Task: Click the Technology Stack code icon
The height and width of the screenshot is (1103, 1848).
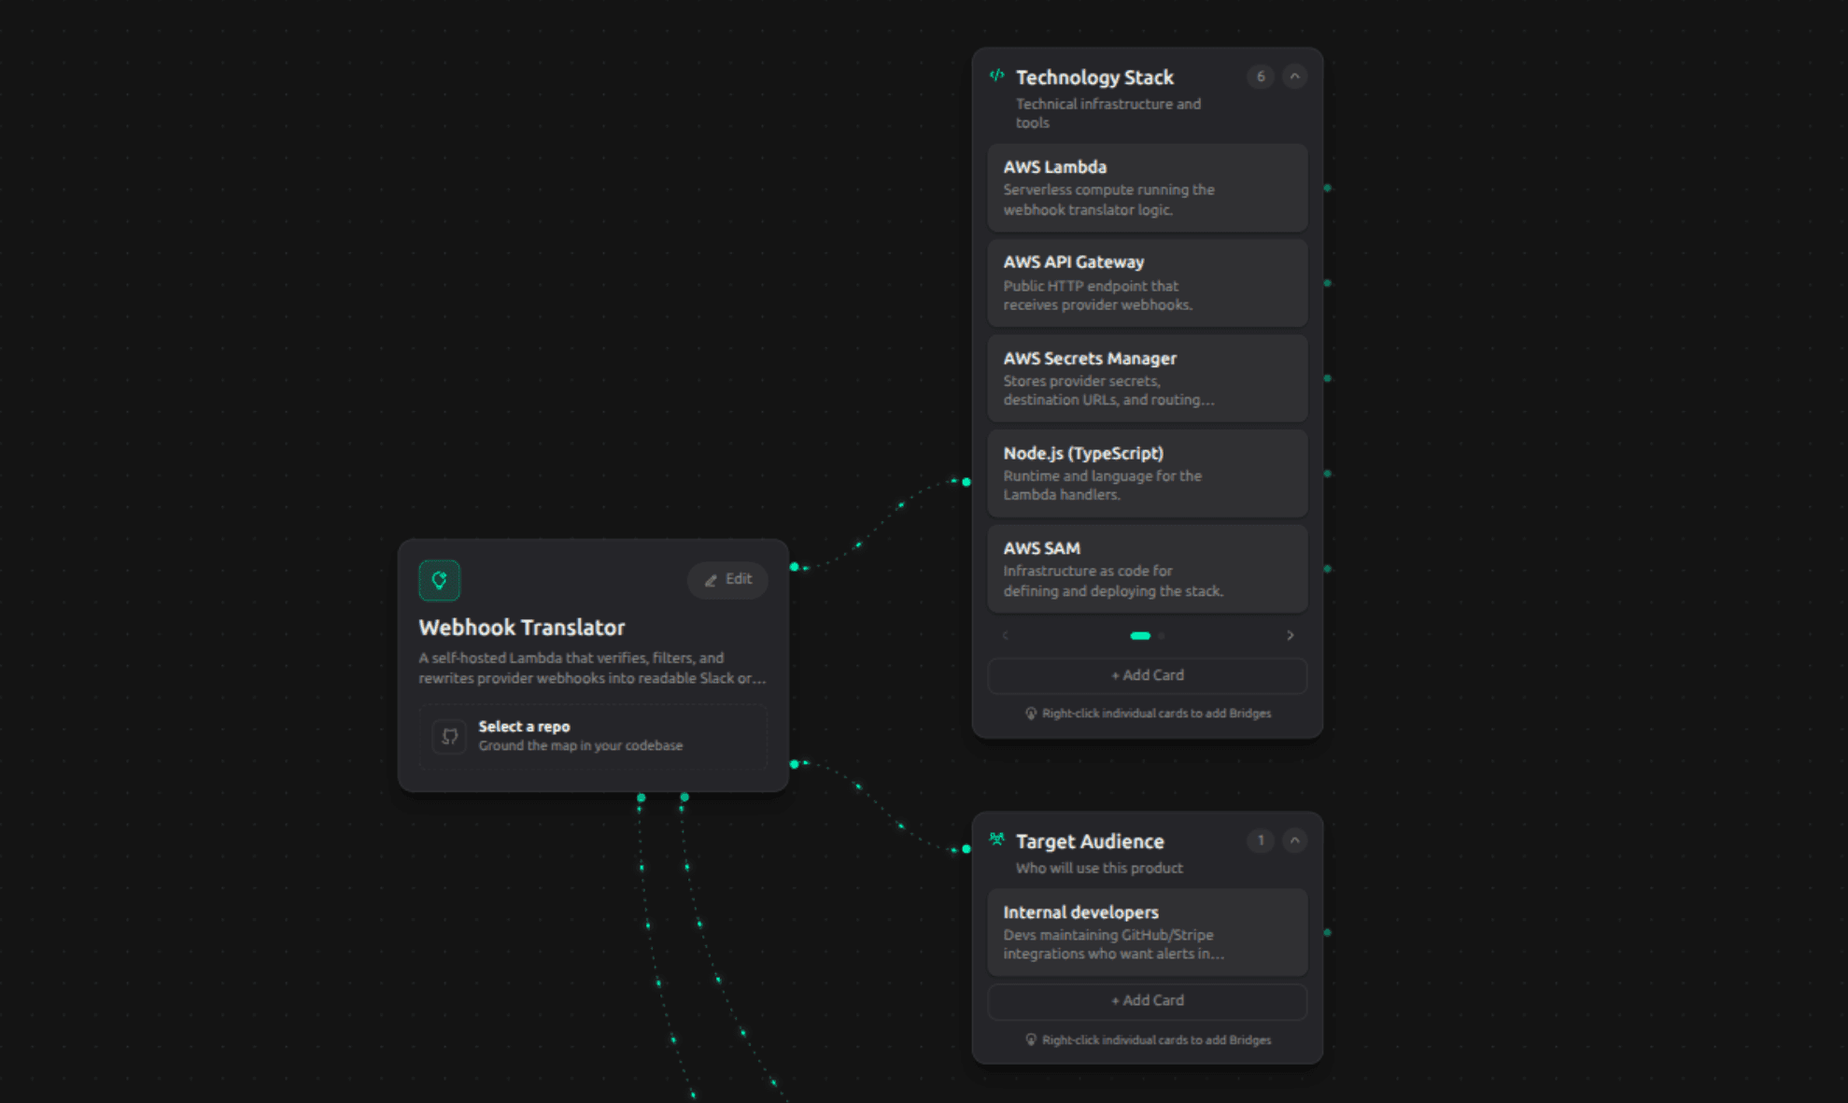Action: pos(997,76)
